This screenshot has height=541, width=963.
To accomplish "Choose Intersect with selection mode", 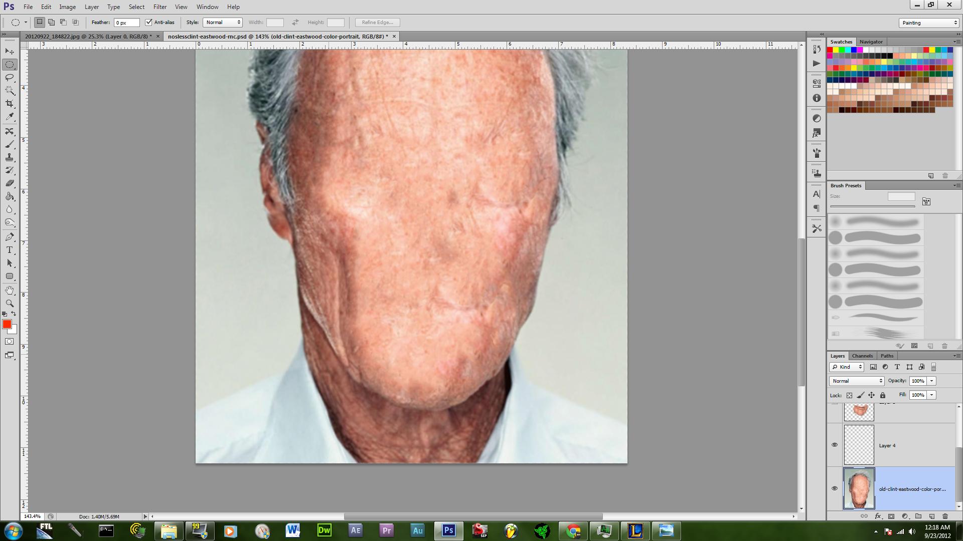I will (x=75, y=22).
